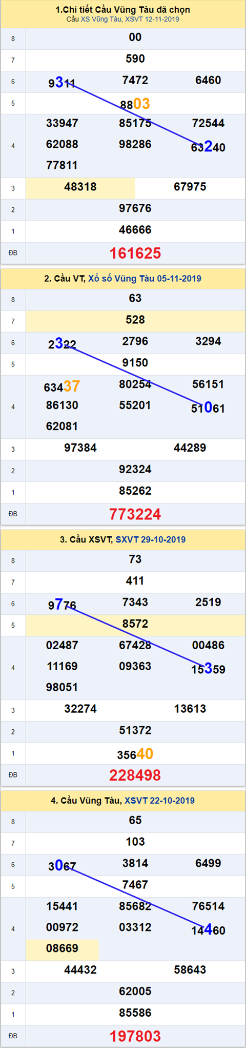Click special prize number 773224

pyautogui.click(x=135, y=514)
